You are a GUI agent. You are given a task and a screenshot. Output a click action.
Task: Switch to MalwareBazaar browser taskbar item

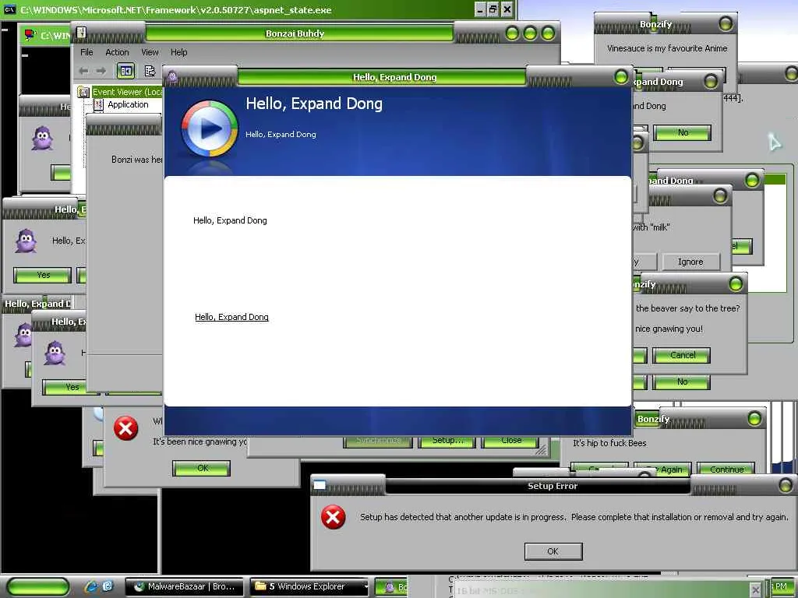[x=184, y=587]
